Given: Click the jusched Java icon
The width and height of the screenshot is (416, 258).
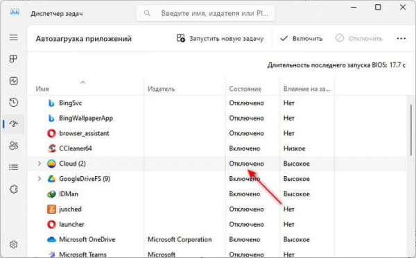Looking at the screenshot, I should pyautogui.click(x=51, y=209).
